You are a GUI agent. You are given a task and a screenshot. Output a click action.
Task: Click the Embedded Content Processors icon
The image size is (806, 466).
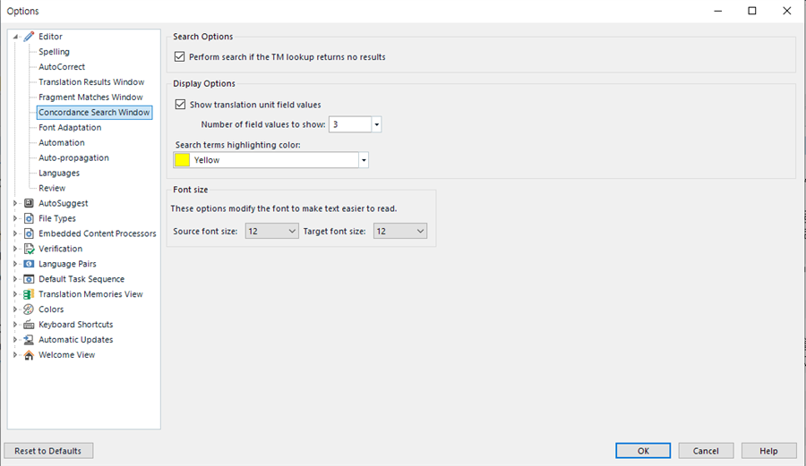point(30,233)
